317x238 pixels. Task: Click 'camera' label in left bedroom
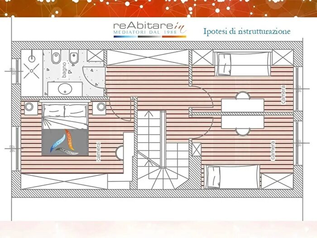pos(98,152)
